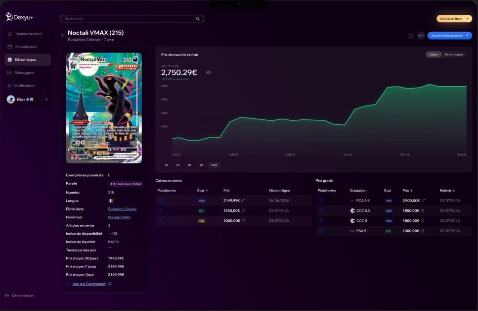Select 1M chart time range
Viewport: 478px width, 311px height.
coord(178,165)
